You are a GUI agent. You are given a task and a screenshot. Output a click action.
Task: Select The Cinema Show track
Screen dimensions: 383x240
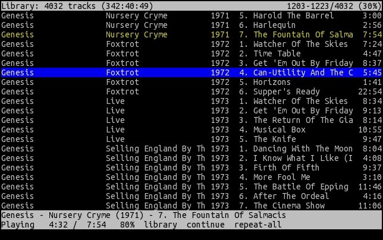pos(191,206)
